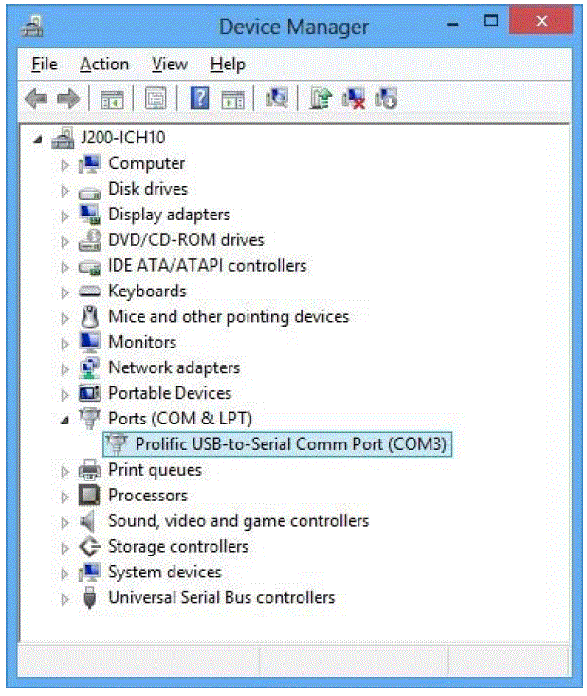Maximize the Device Manager window

click(490, 21)
